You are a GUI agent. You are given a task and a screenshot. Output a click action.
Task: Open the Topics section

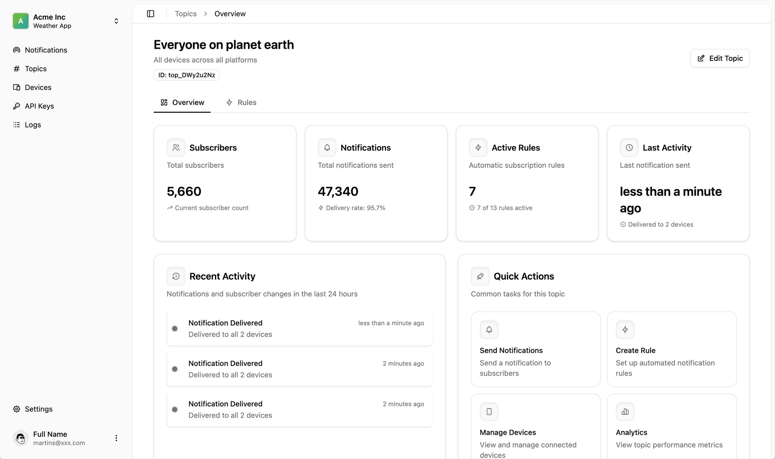tap(35, 68)
